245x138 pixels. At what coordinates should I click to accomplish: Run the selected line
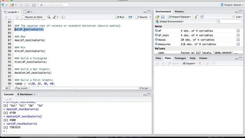click(x=120, y=17)
